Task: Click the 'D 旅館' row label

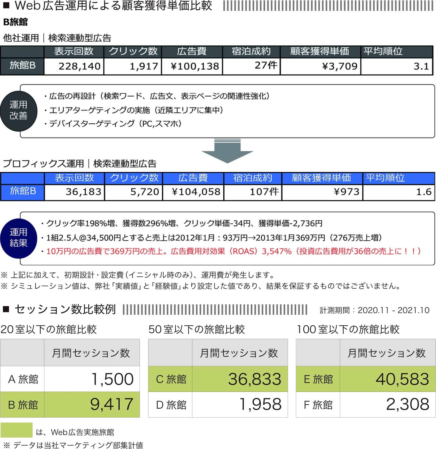Action: pyautogui.click(x=171, y=405)
